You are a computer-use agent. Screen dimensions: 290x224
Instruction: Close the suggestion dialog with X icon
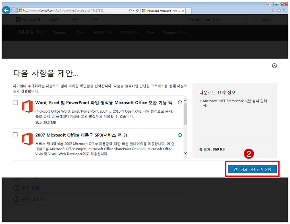[x=274, y=66]
